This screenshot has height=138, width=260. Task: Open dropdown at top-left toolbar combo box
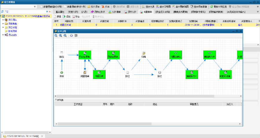tap(35, 6)
